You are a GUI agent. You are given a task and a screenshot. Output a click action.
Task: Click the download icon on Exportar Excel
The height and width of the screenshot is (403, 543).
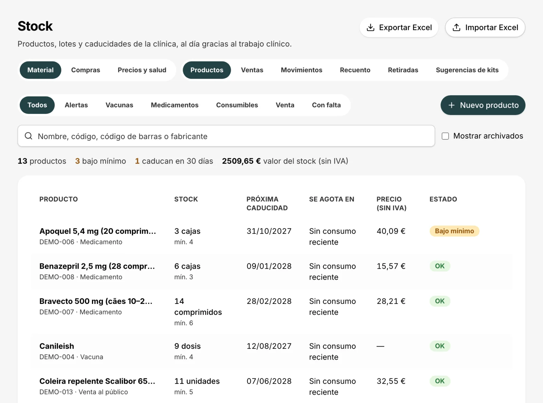pyautogui.click(x=371, y=27)
